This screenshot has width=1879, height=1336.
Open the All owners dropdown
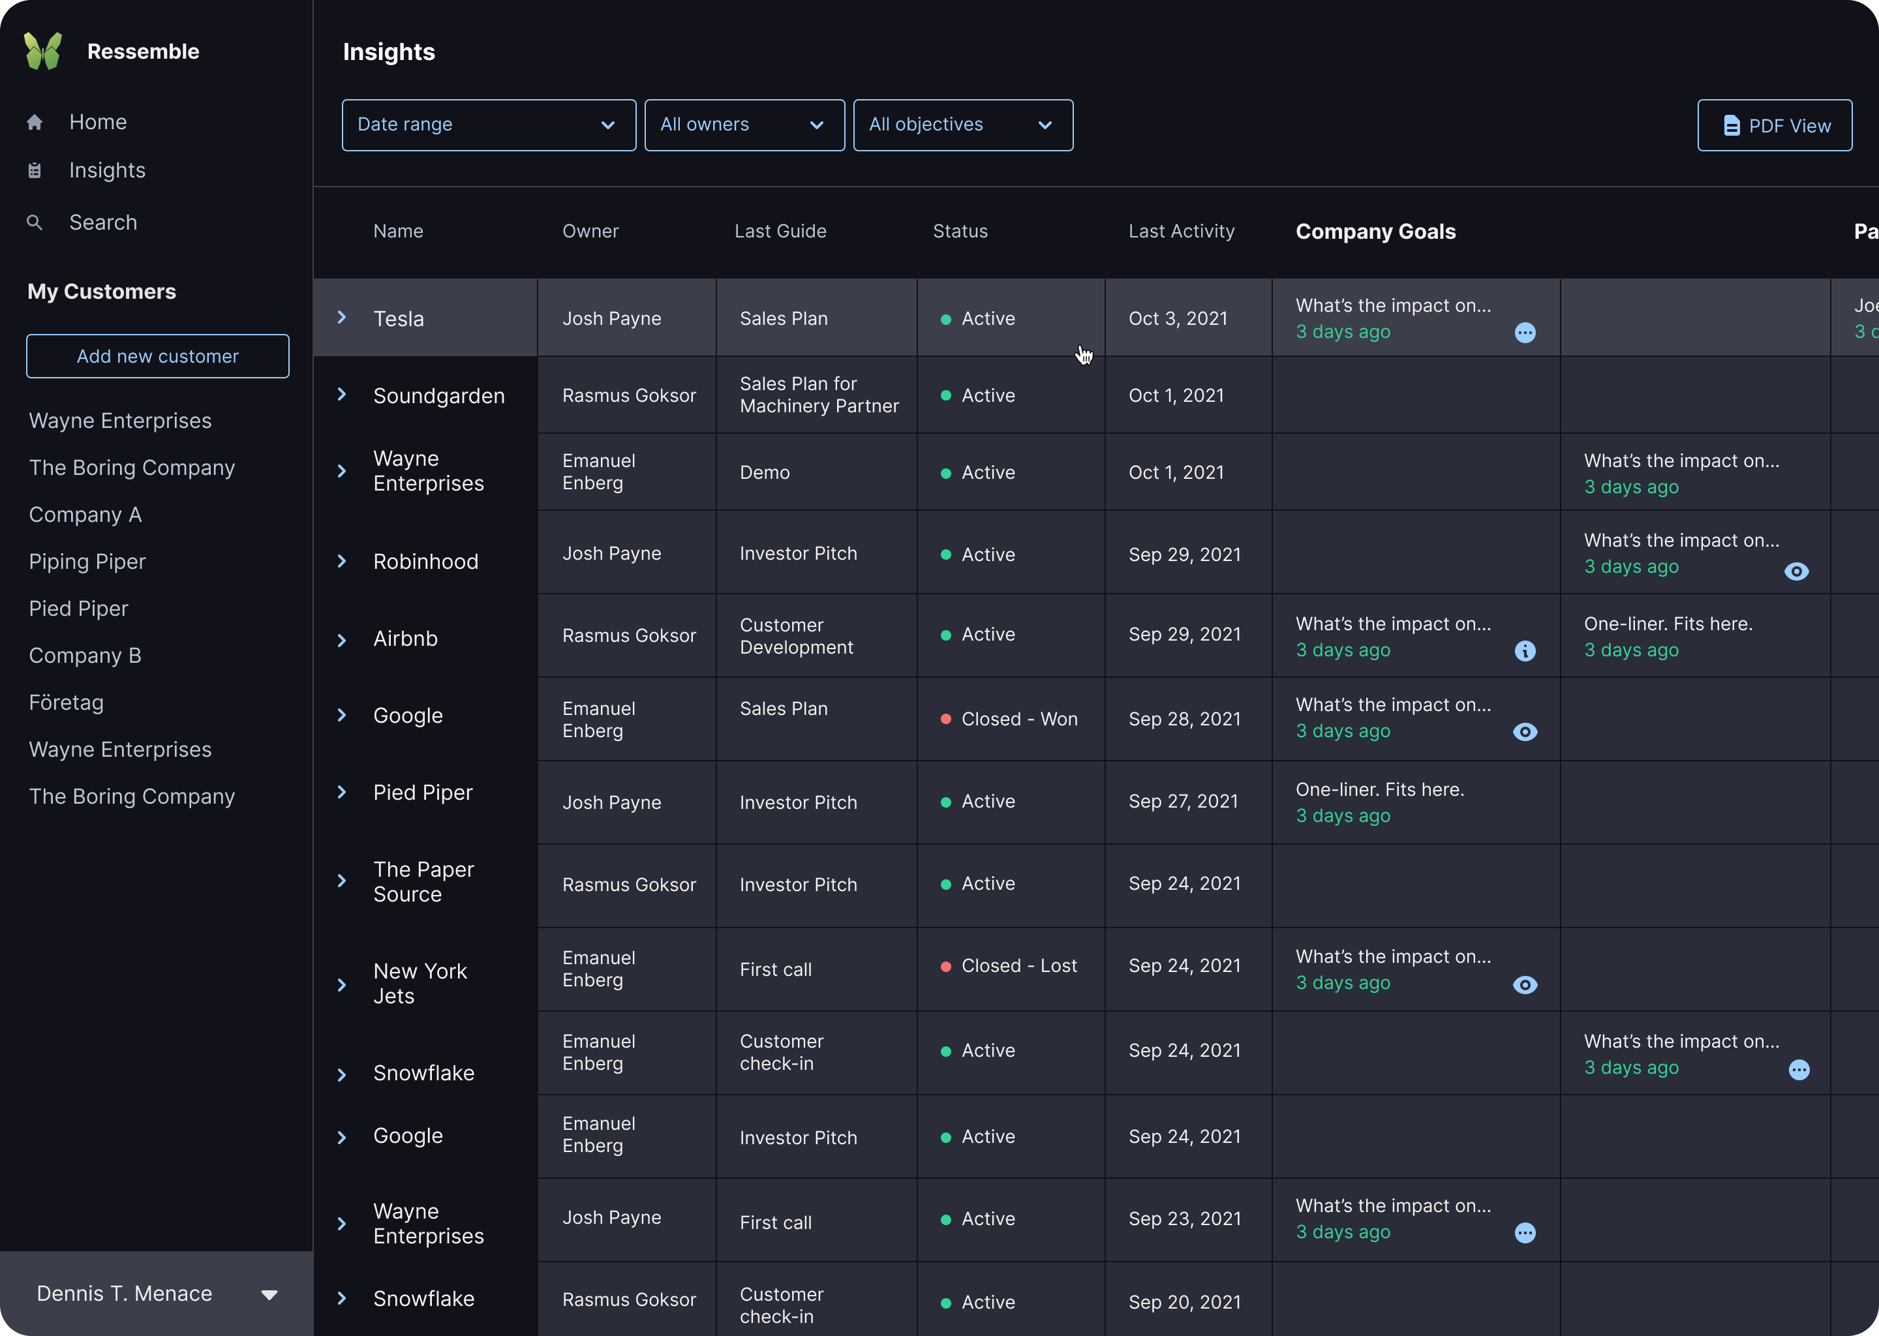pos(744,125)
